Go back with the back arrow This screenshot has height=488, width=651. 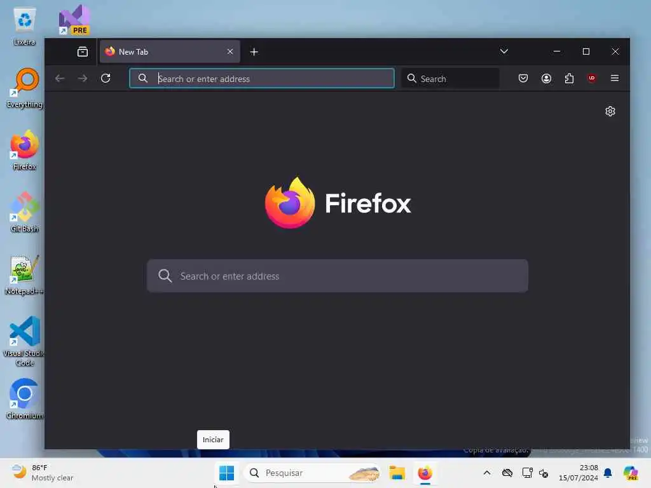point(60,78)
